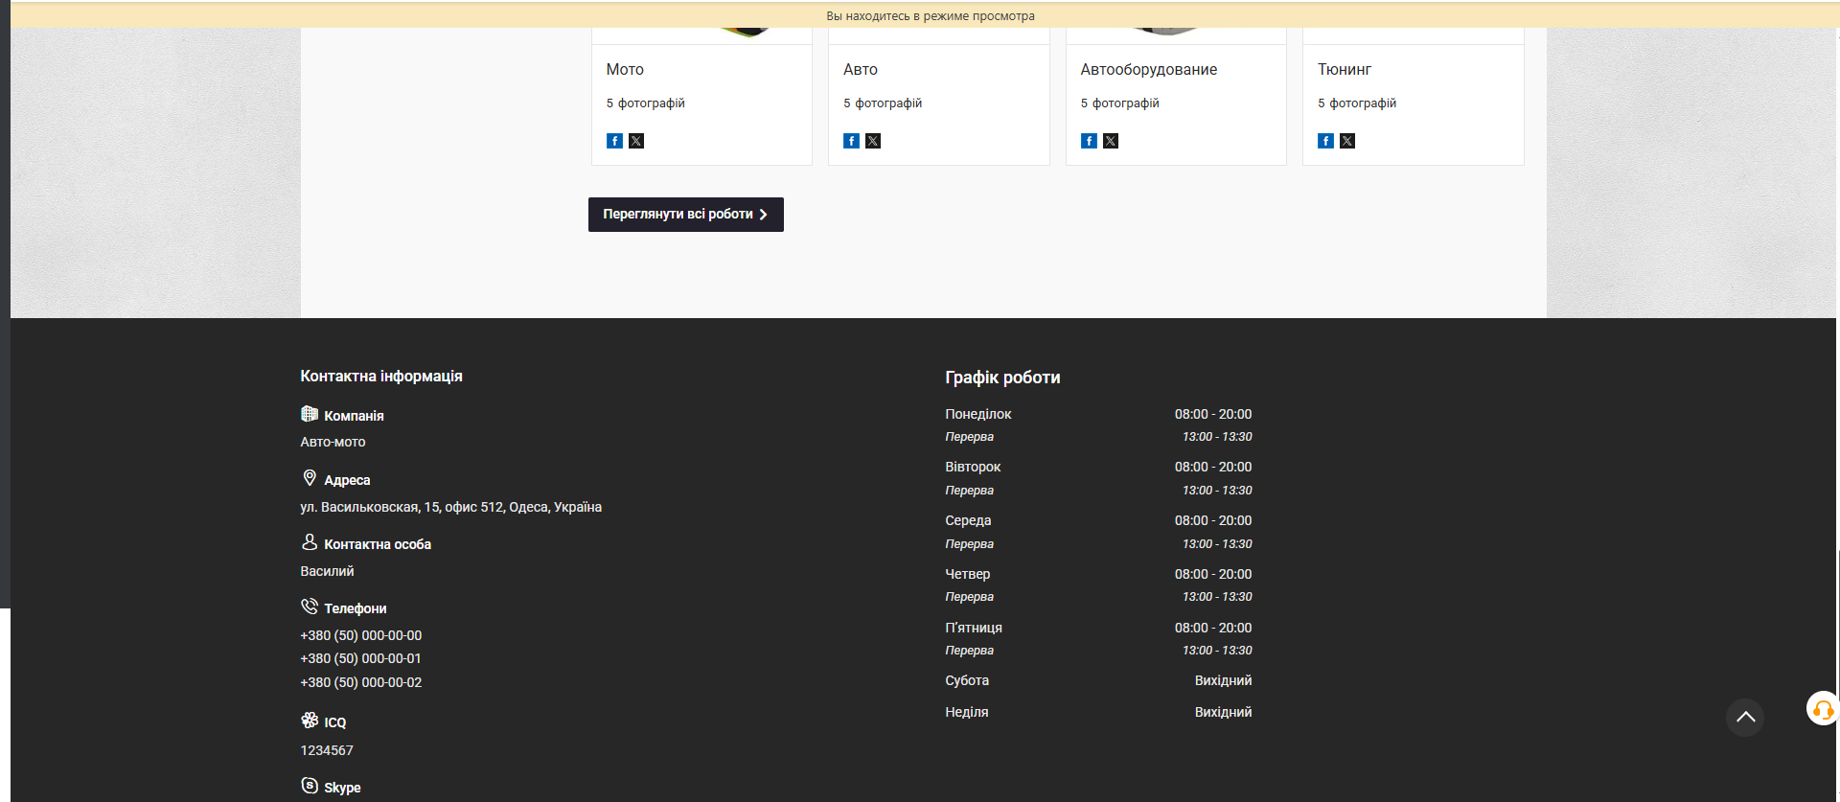Screen dimensions: 1840x802
Task: Share the Автооборудование album on X
Action: click(x=1111, y=141)
